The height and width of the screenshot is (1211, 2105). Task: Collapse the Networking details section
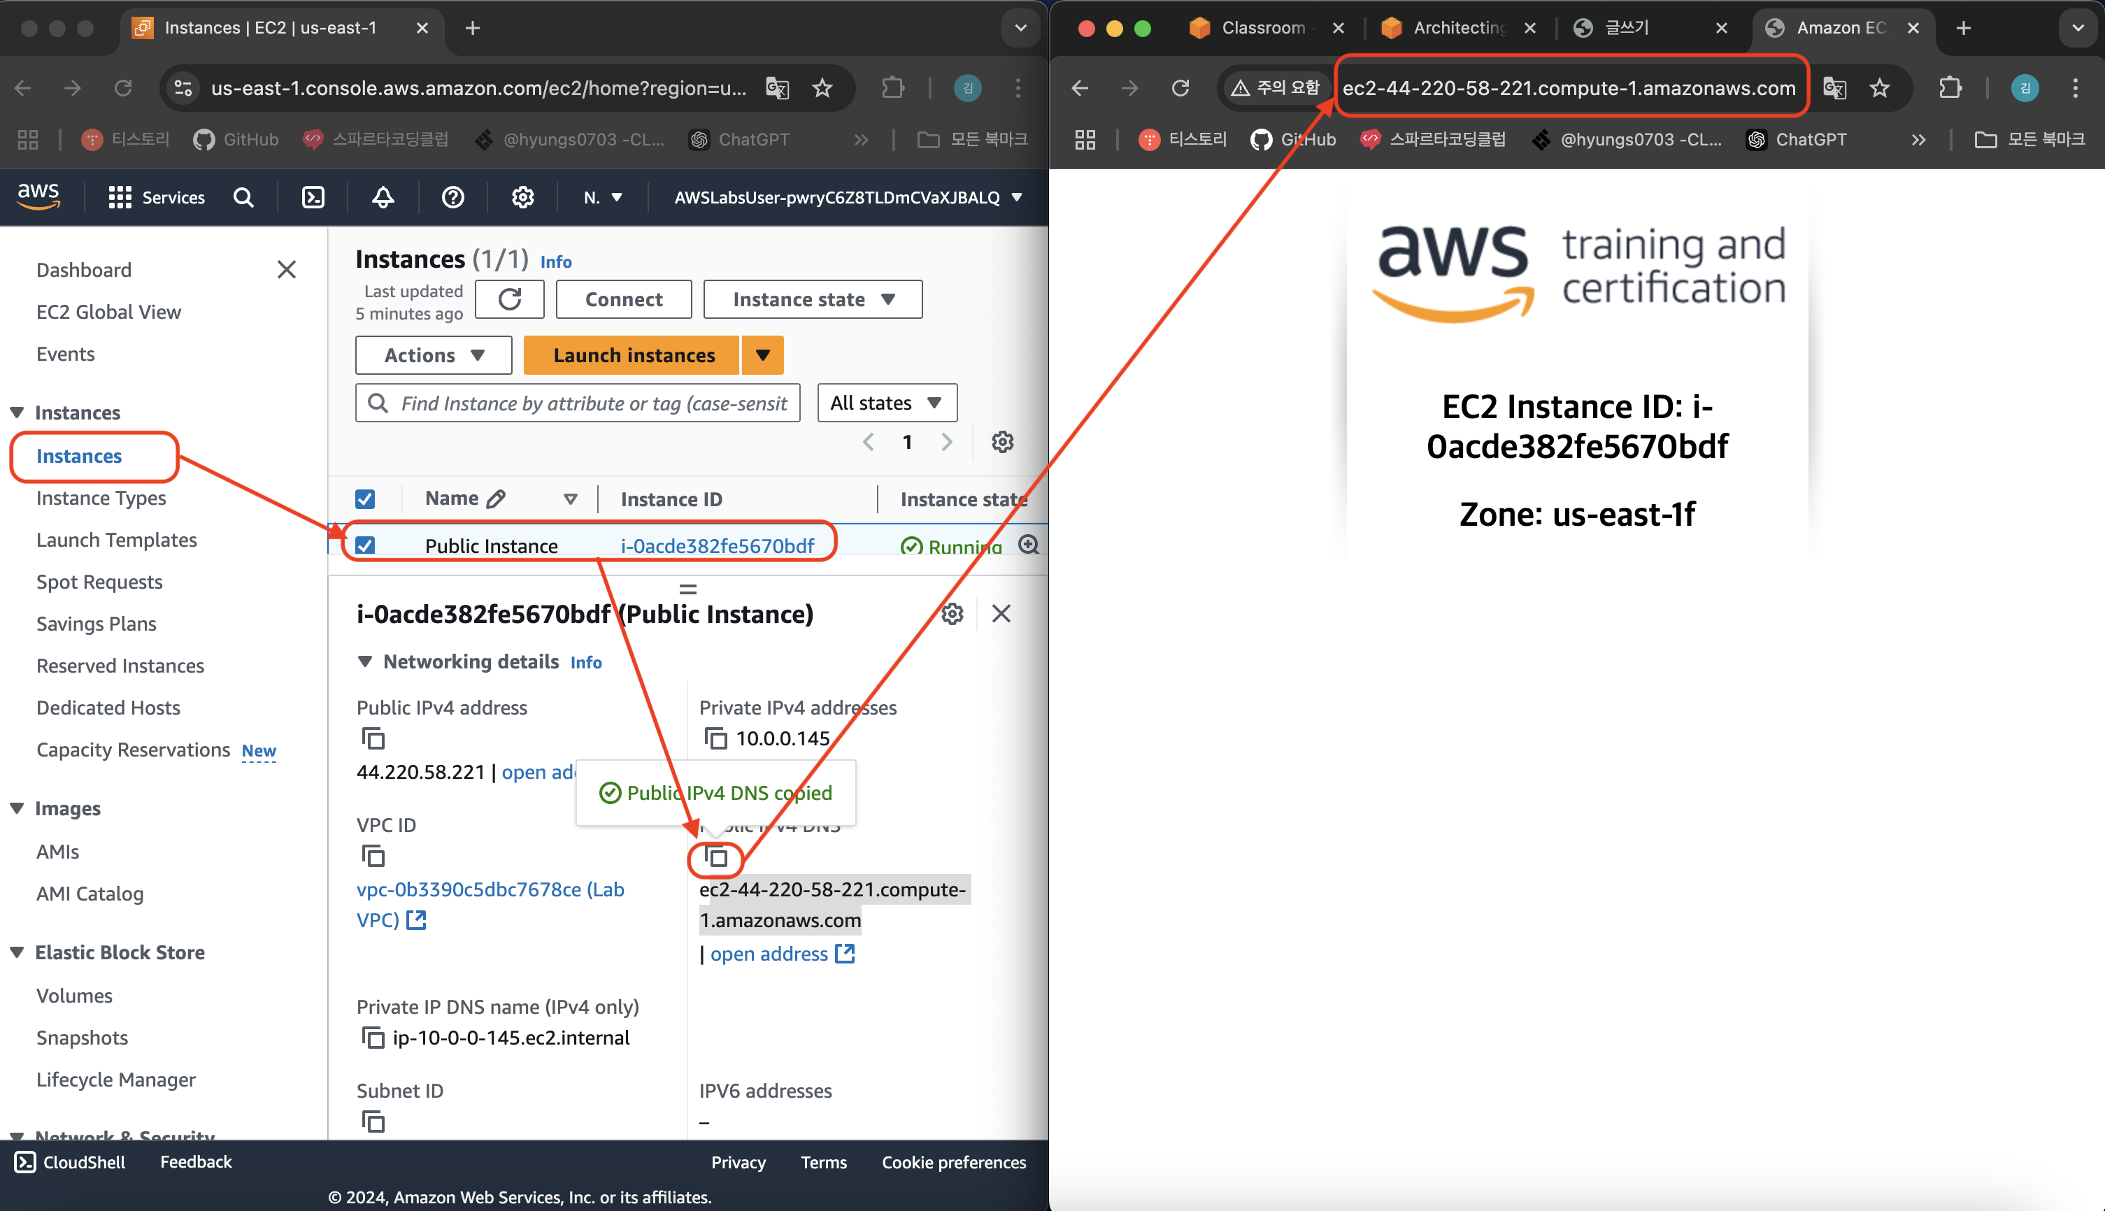[364, 661]
